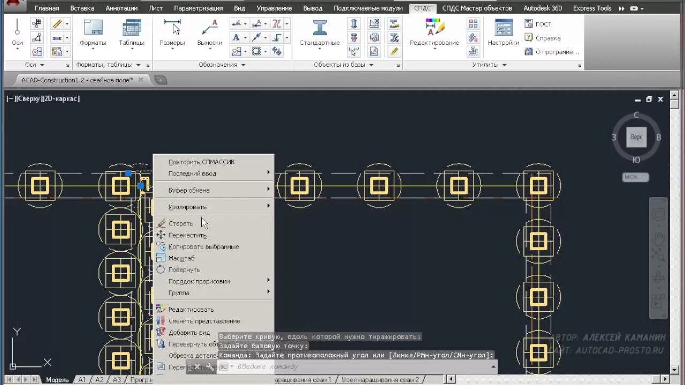Click the [Сверху] view control label

[x=28, y=98]
